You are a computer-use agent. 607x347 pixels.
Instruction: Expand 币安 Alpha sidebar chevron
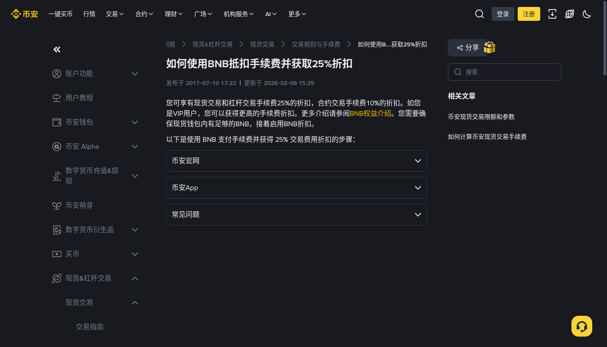click(135, 147)
